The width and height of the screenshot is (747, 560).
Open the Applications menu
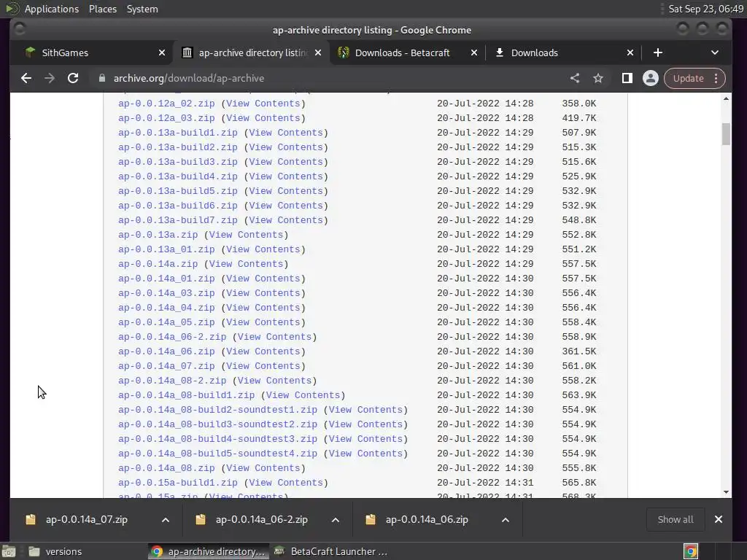tap(52, 9)
